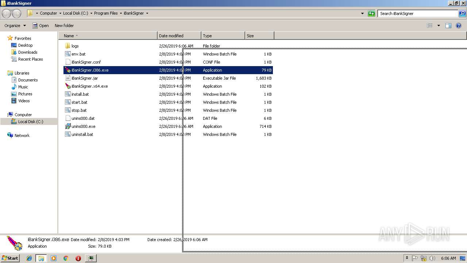This screenshot has width=467, height=263.
Task: Click the Start button
Action: click(x=10, y=258)
